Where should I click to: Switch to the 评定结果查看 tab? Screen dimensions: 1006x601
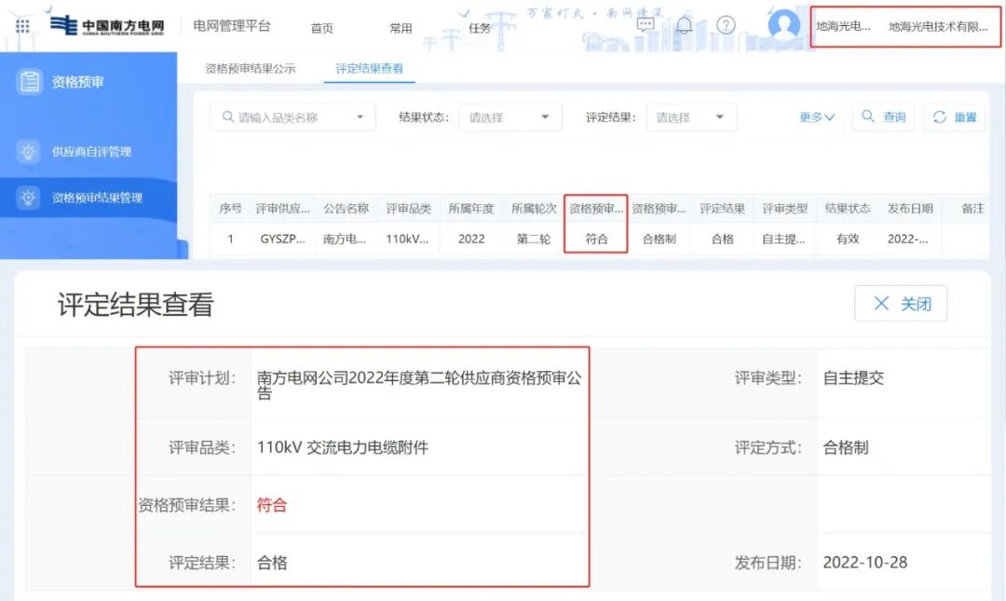click(370, 68)
